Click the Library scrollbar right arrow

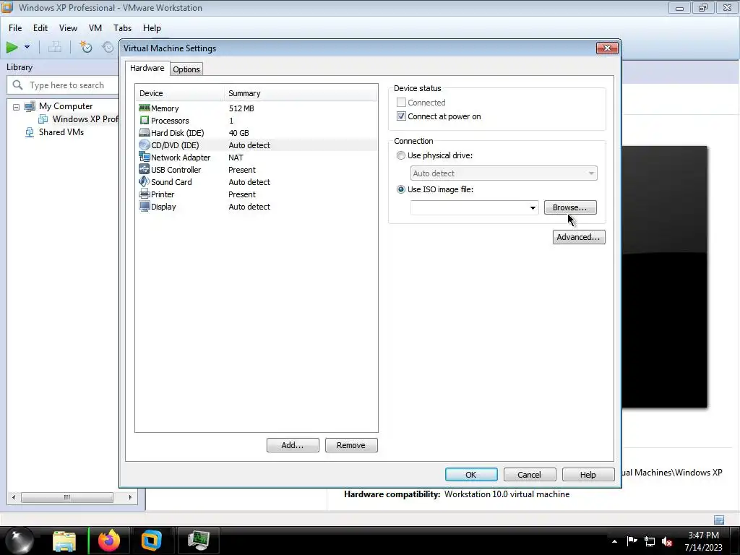[130, 497]
